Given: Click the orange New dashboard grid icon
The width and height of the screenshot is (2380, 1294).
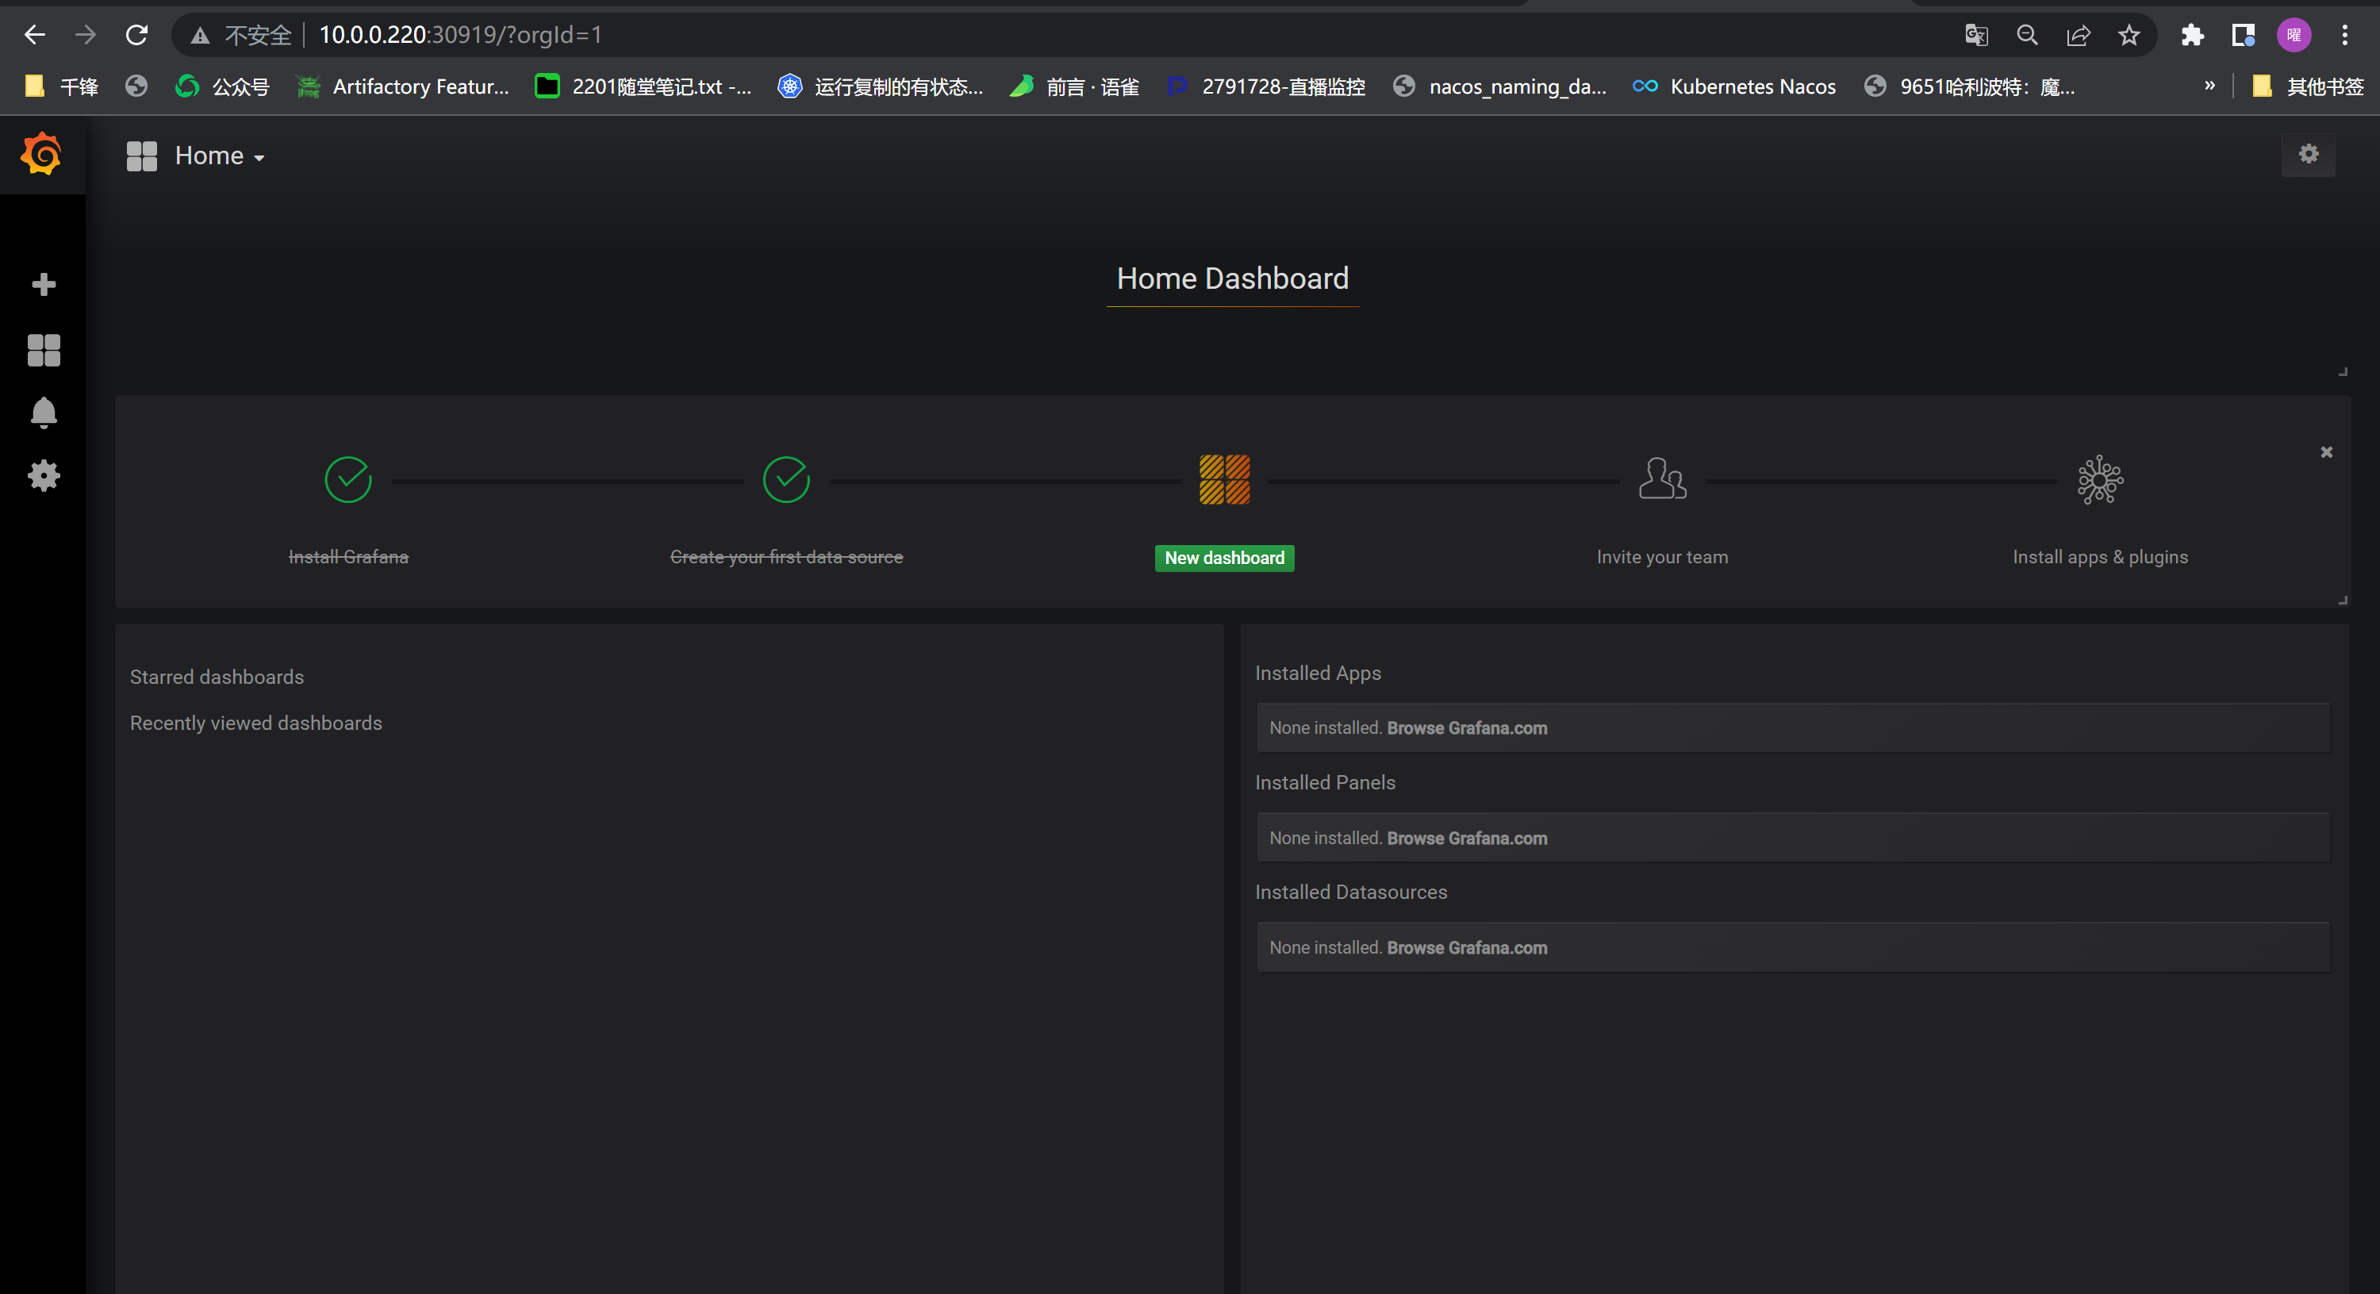Looking at the screenshot, I should click(1224, 480).
